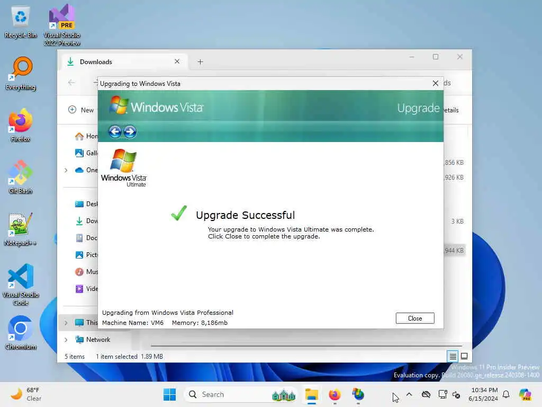Screen dimensions: 542x407
Task: Switch Explorer to large thumbnails view
Action: click(x=464, y=356)
